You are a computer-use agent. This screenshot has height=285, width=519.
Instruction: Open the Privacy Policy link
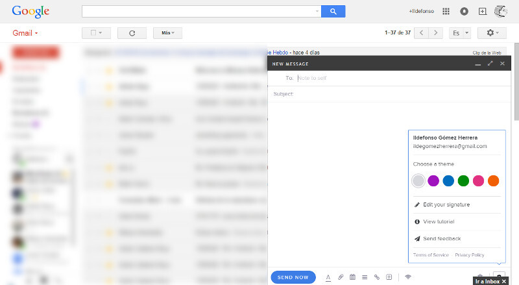coord(469,255)
